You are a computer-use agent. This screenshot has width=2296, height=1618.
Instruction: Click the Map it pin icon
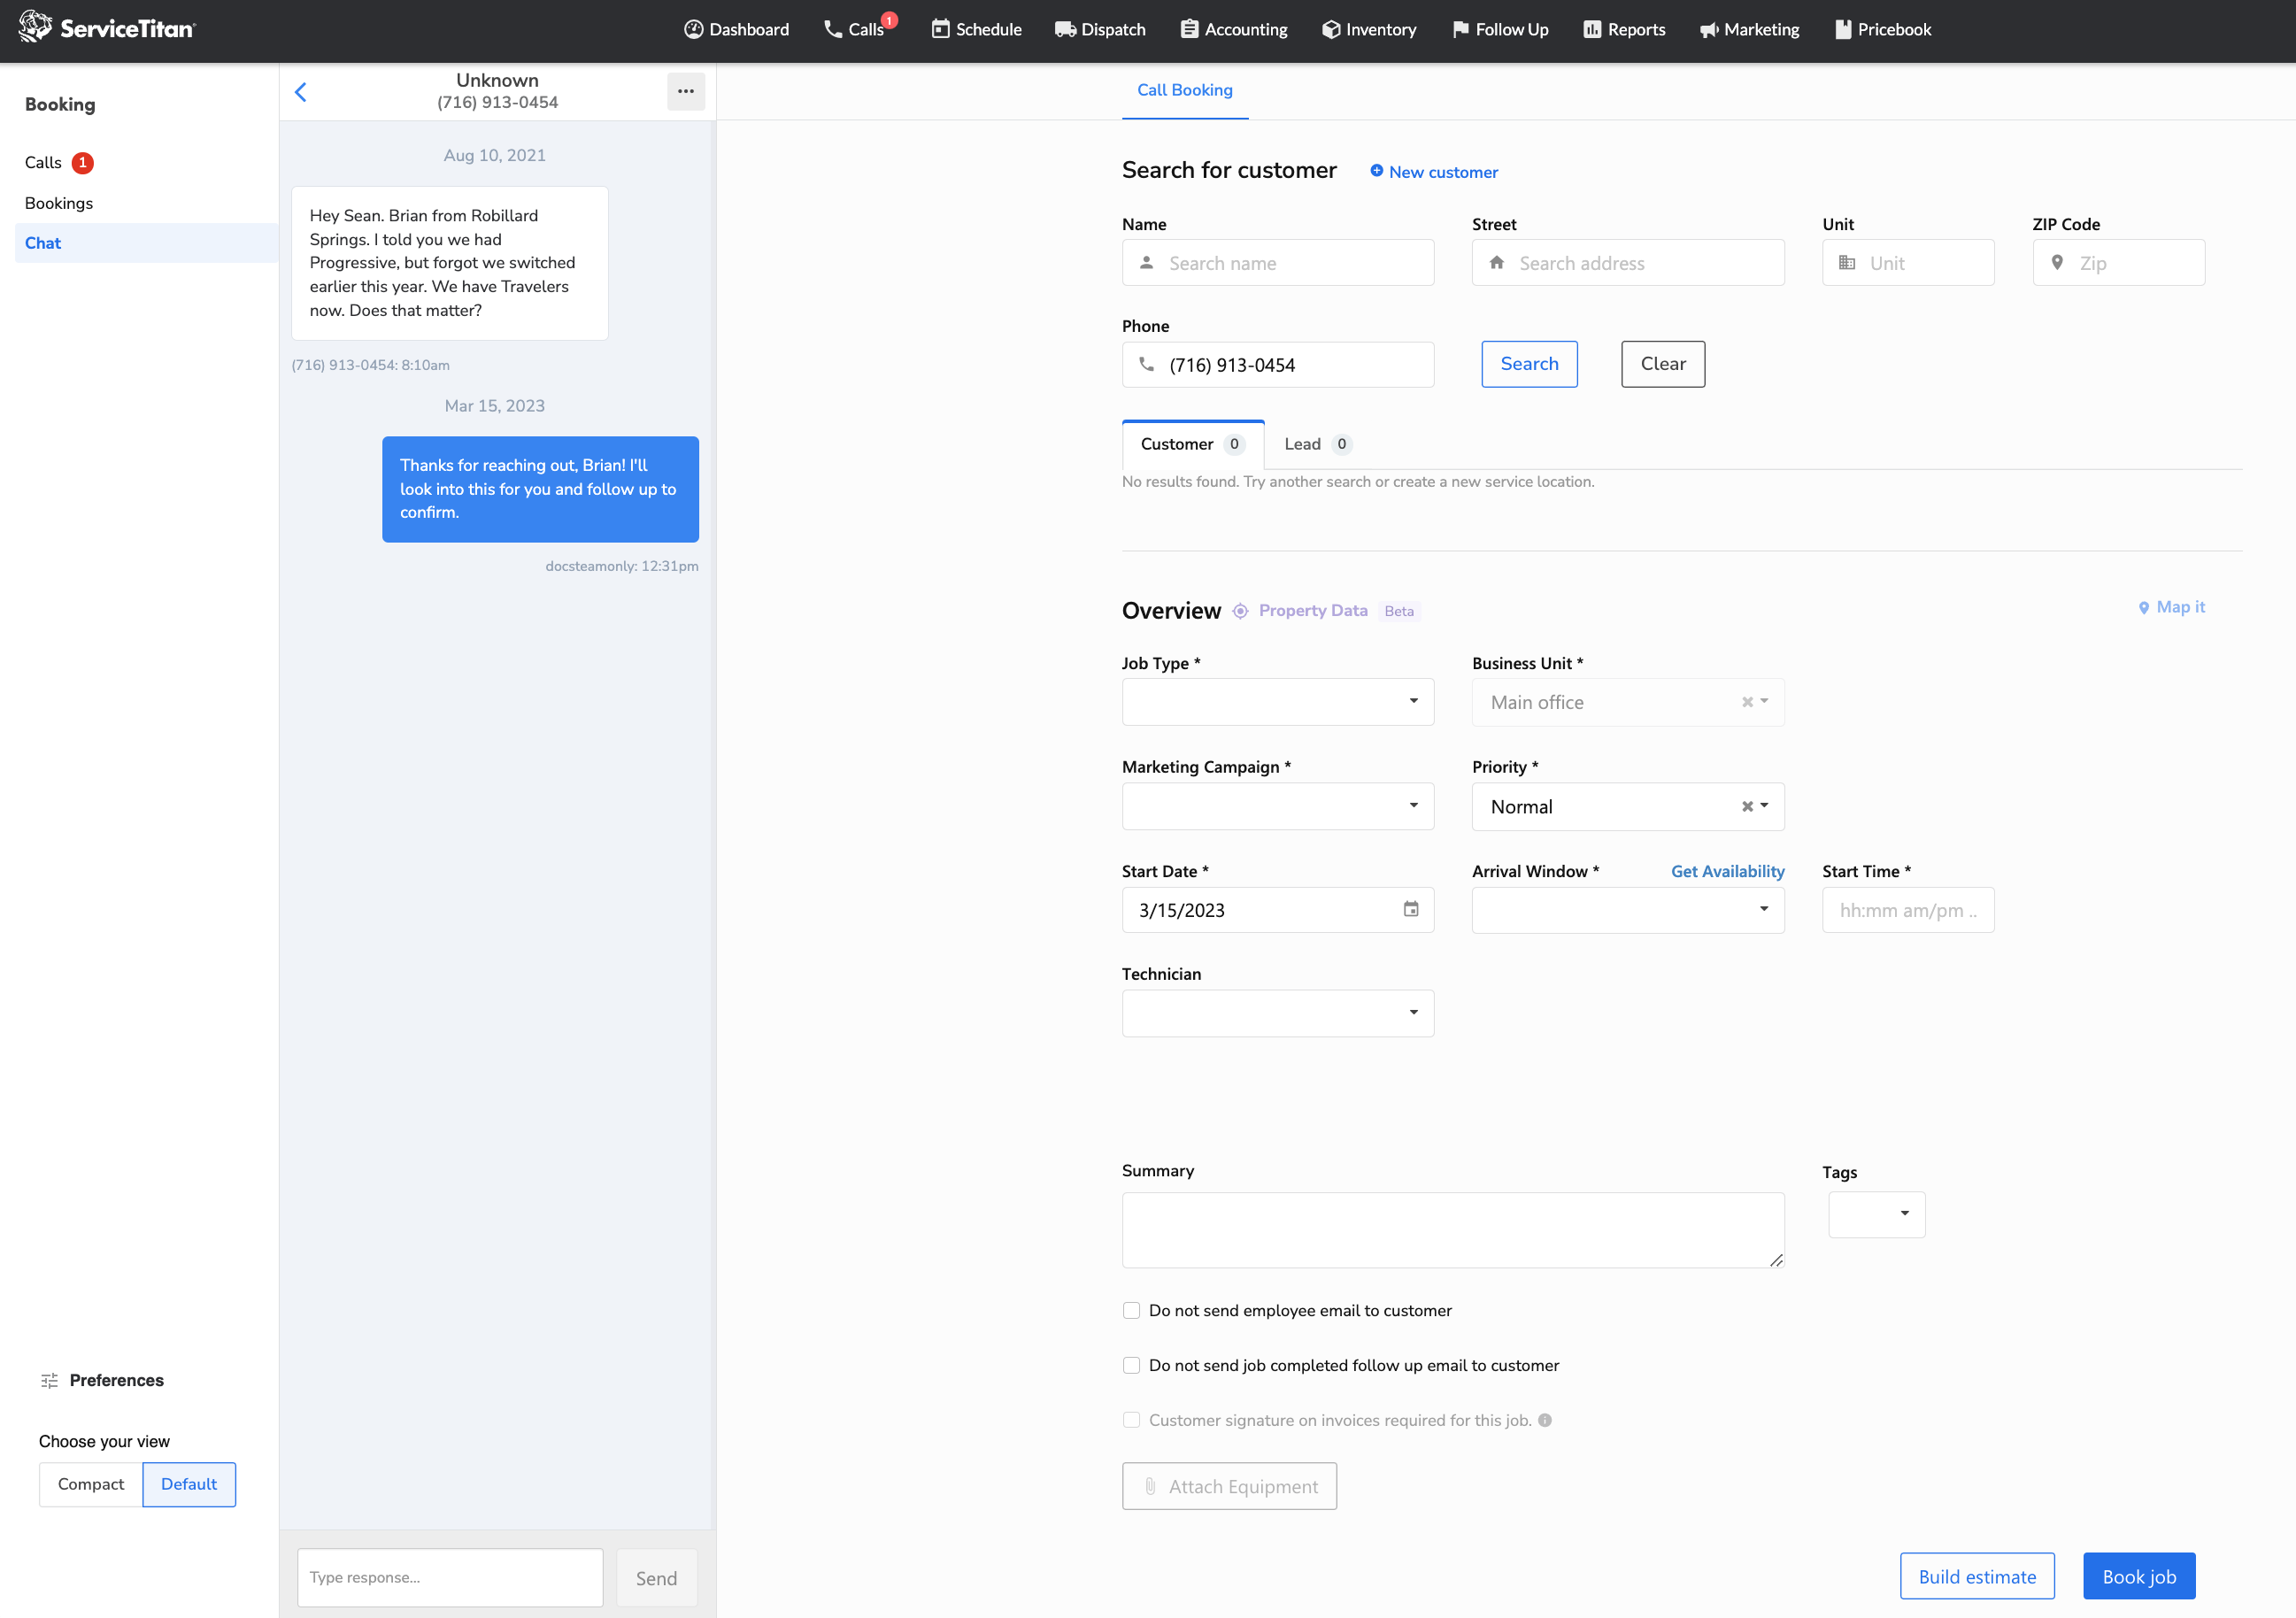(2143, 608)
